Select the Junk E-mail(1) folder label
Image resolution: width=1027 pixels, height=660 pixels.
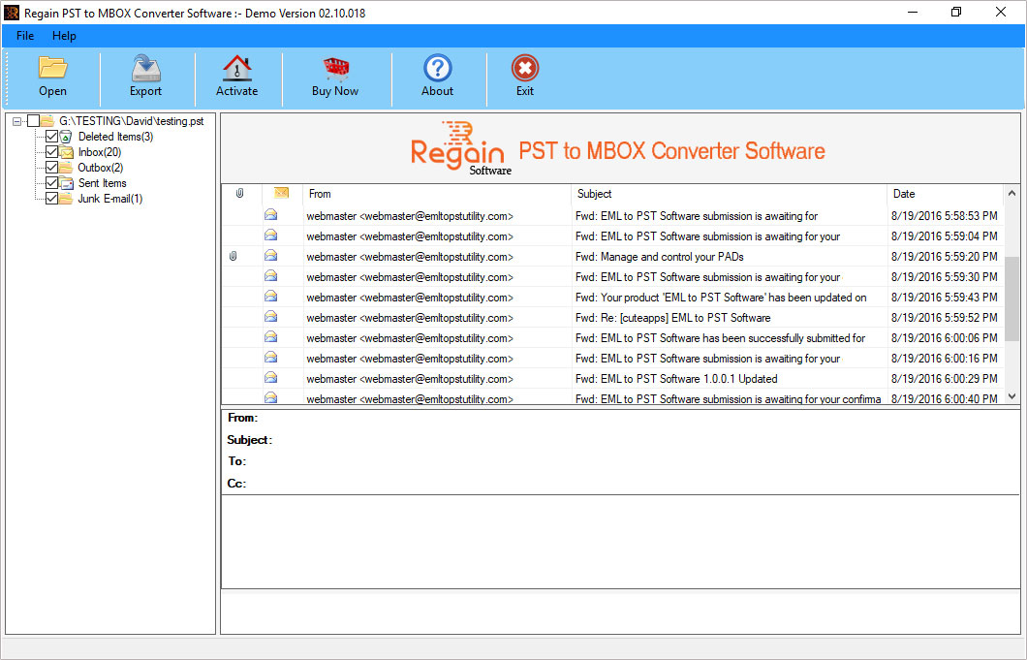coord(110,199)
